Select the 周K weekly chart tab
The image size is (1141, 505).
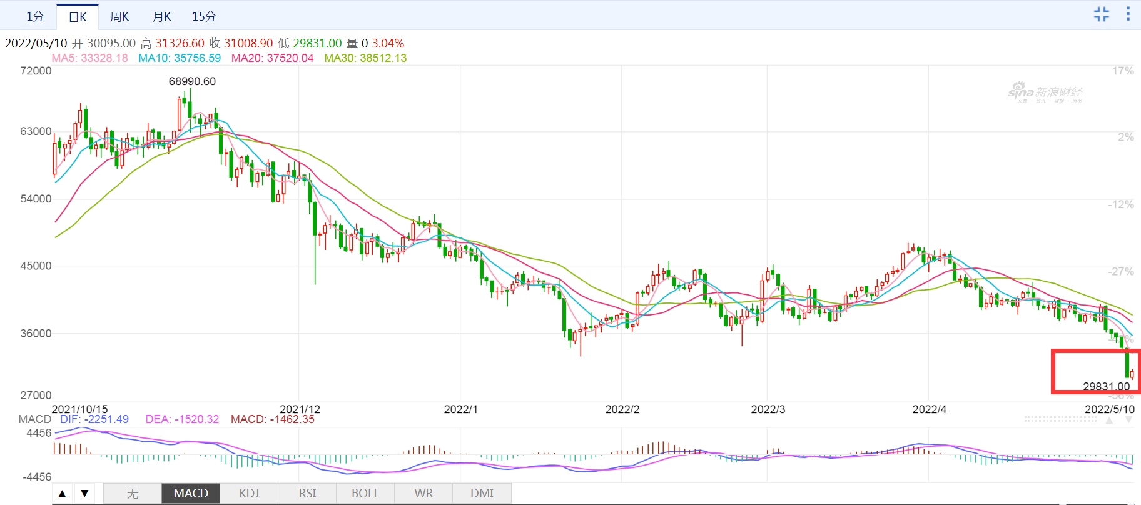[x=119, y=17]
